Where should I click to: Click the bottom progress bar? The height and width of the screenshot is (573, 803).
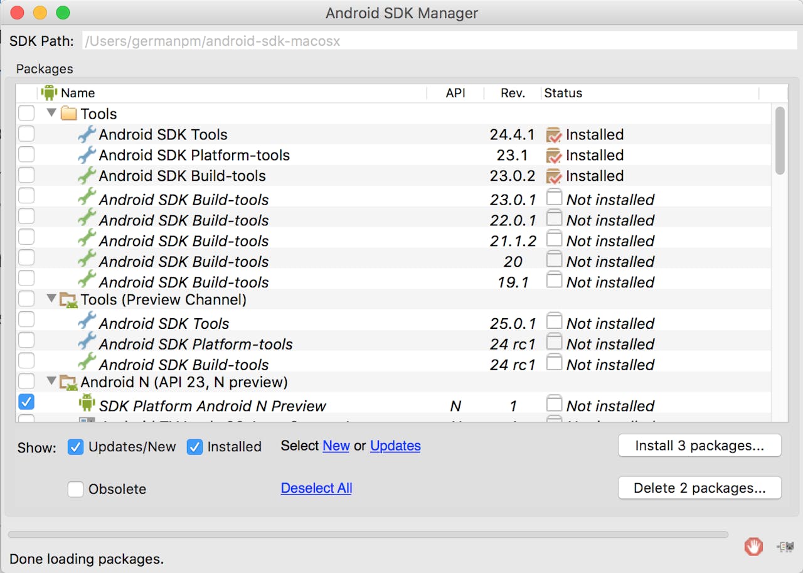[x=368, y=535]
